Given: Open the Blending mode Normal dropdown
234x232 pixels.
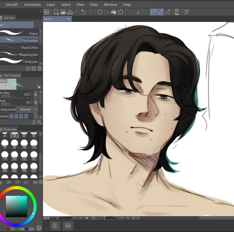Looking at the screenshot, I should click(27, 110).
